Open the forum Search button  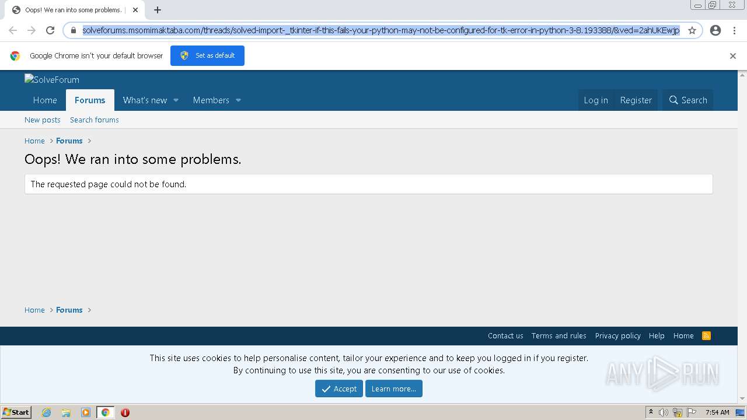click(x=687, y=100)
